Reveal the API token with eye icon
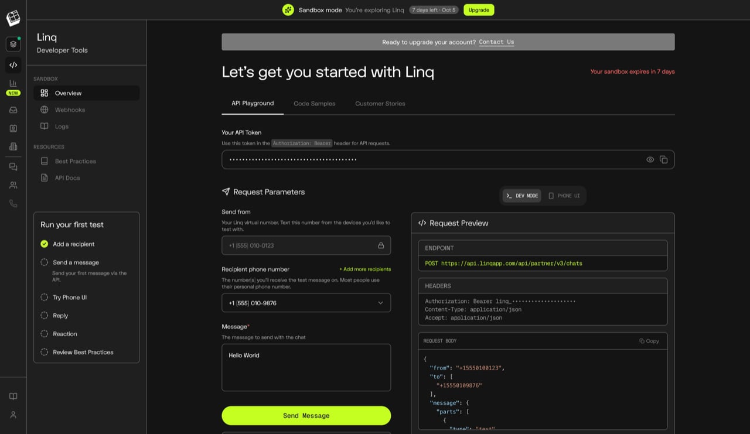 tap(650, 159)
